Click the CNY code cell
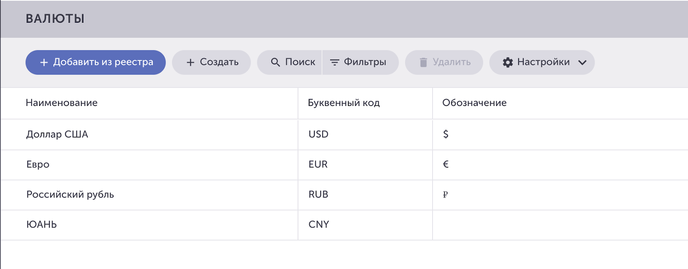 (365, 225)
